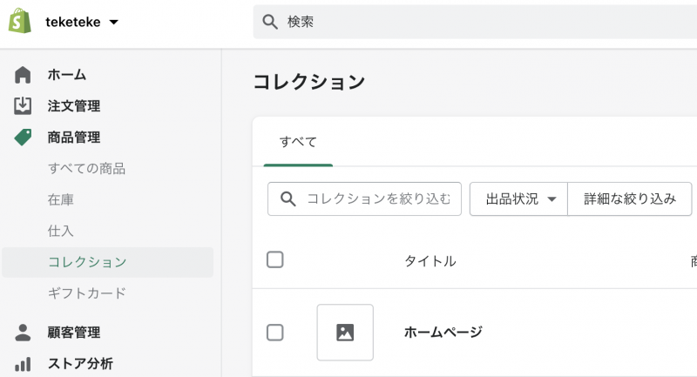Click magnifier icon in collection filter field

[x=288, y=199]
